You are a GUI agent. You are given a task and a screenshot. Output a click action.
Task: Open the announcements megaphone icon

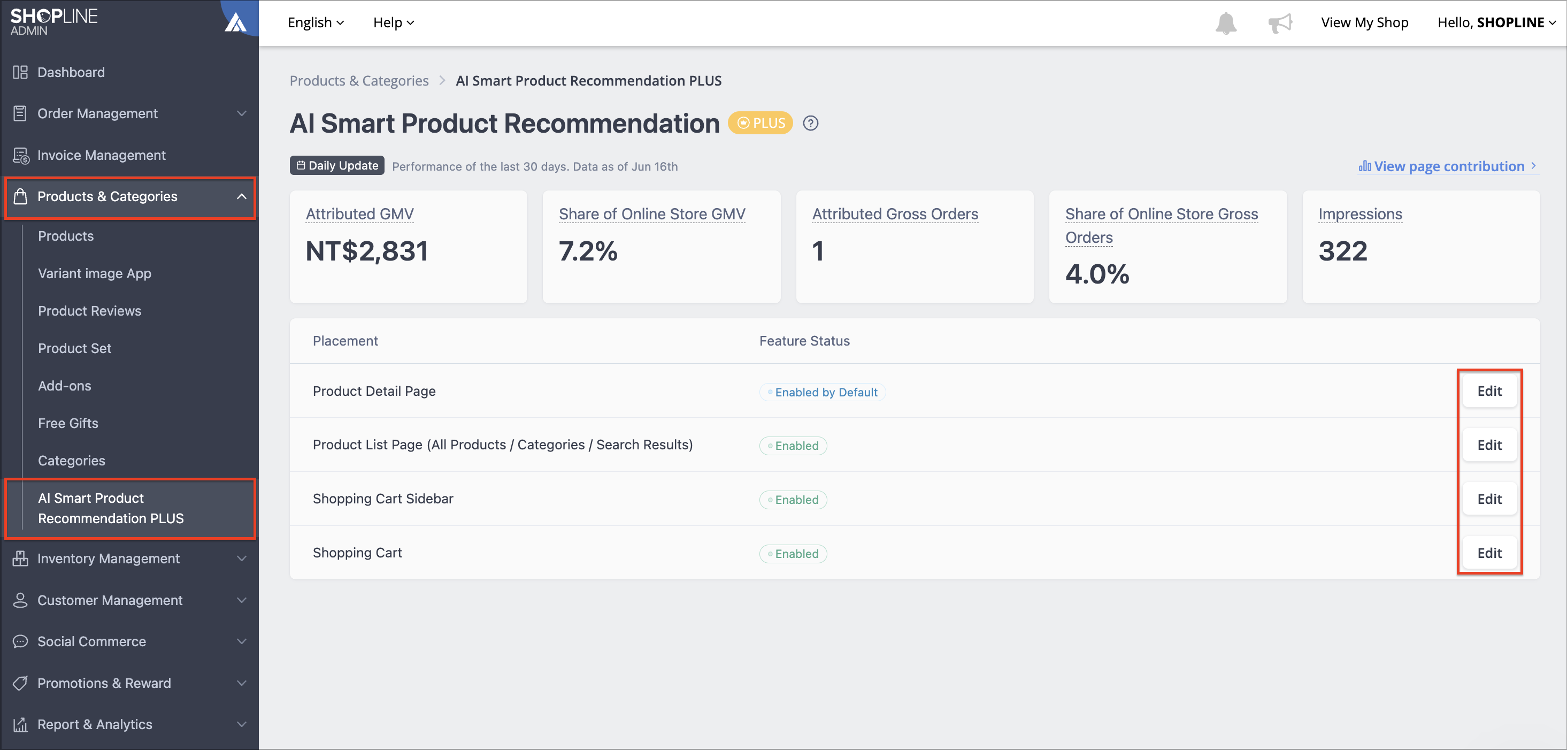[1279, 23]
